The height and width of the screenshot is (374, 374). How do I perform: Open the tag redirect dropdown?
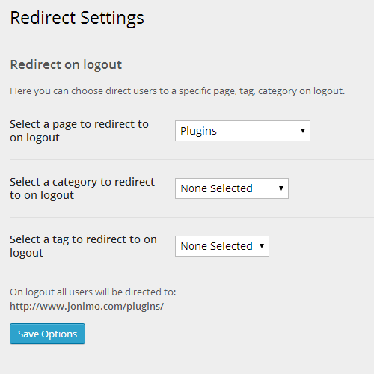click(222, 246)
